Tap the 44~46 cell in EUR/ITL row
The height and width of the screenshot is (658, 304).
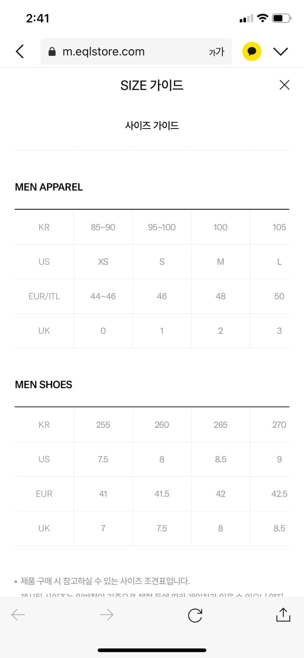pos(103,297)
